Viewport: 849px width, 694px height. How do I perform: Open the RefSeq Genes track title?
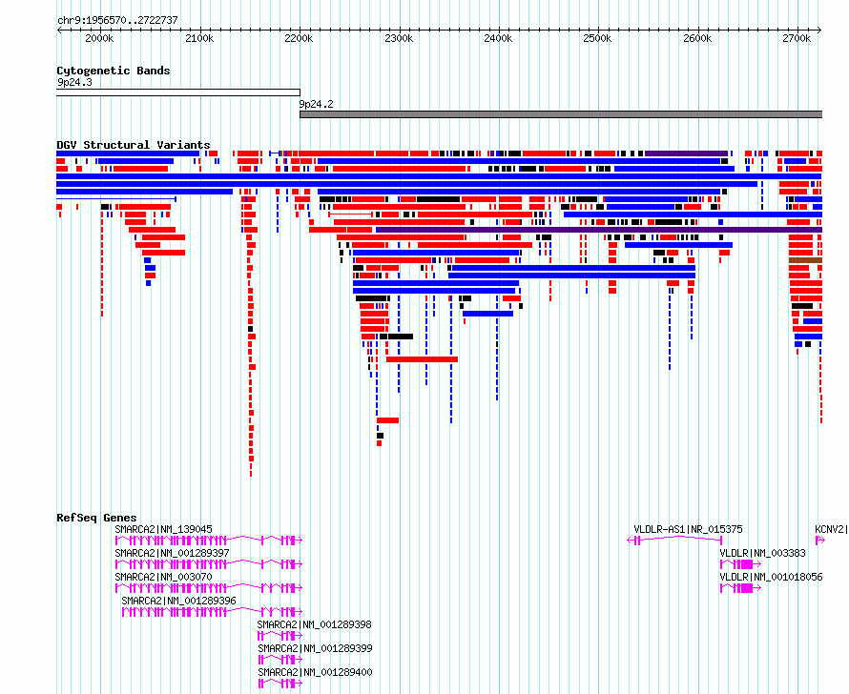(96, 518)
